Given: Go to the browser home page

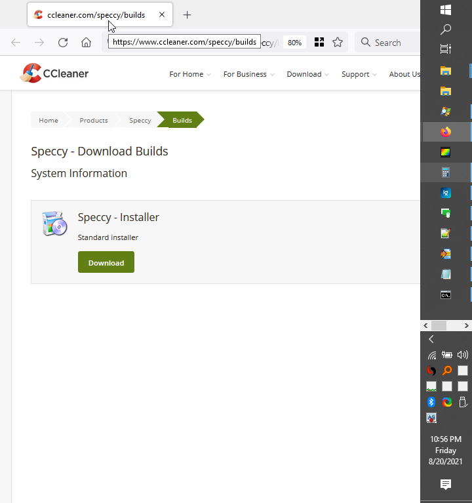Looking at the screenshot, I should coord(86,43).
